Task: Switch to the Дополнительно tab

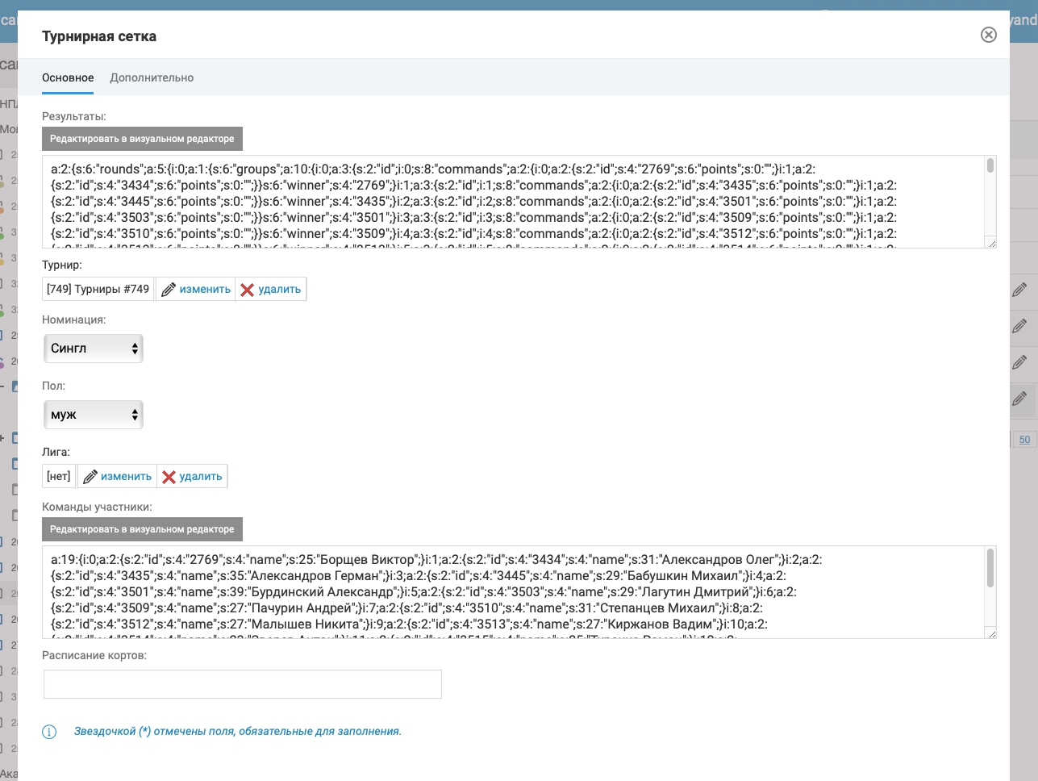Action: [152, 77]
